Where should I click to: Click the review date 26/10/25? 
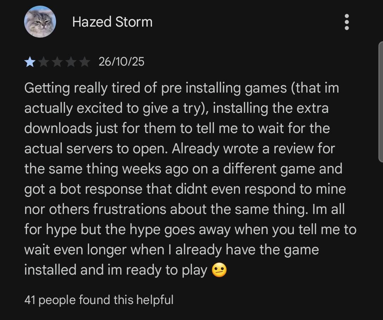(x=121, y=62)
